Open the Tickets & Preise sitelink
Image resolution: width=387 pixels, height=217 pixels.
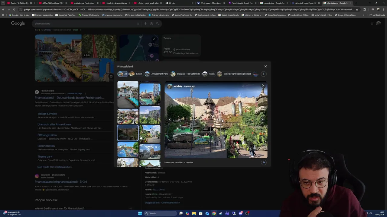(x=47, y=114)
